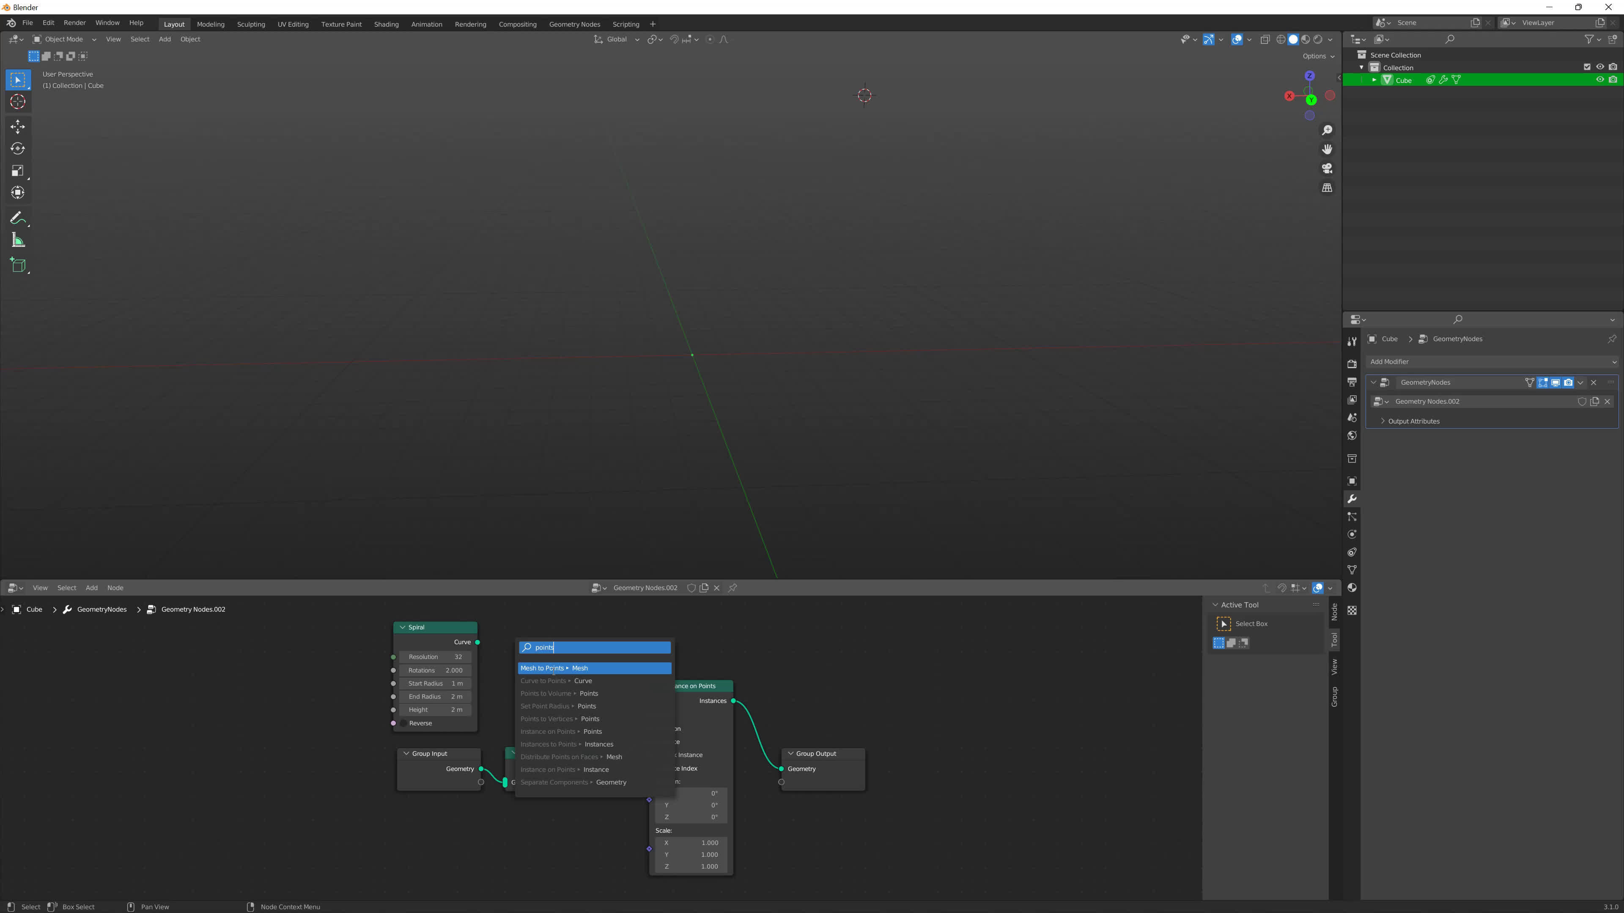Open the Material properties tab icon
The height and width of the screenshot is (913, 1624).
(1352, 588)
